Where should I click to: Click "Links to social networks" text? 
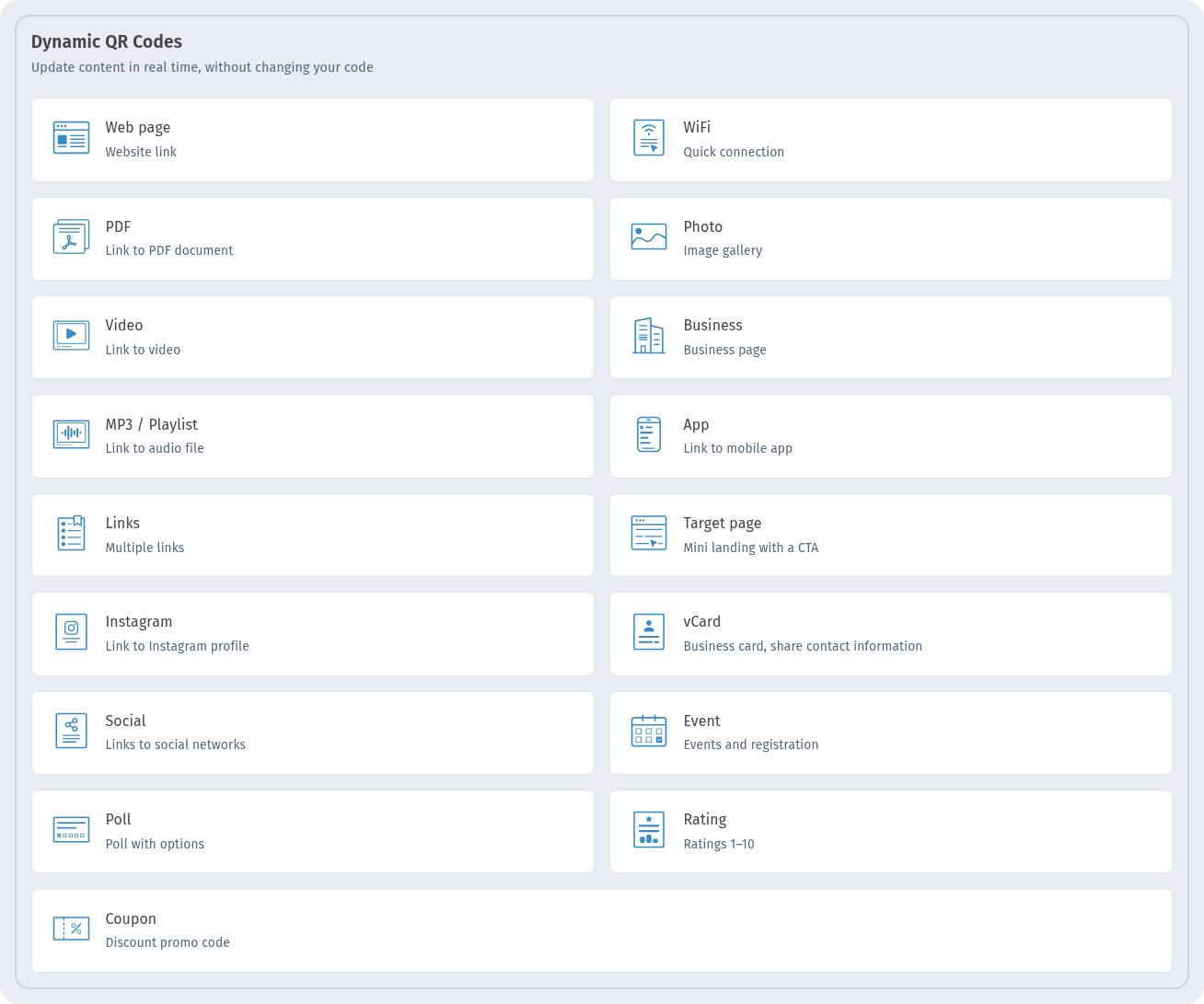pos(175,744)
